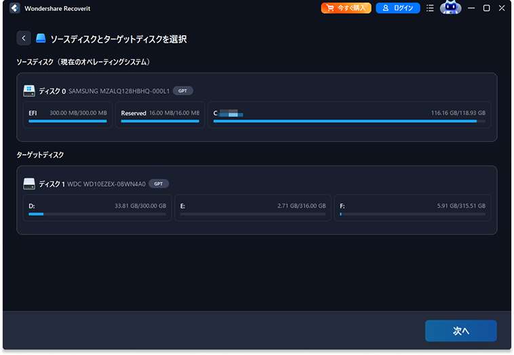Click the orange buy now button
Viewport: 514px width, 355px height.
click(x=346, y=8)
